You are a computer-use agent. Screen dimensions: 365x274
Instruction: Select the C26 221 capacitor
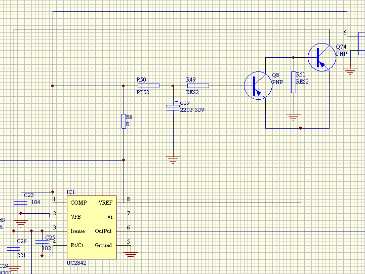click(x=14, y=249)
